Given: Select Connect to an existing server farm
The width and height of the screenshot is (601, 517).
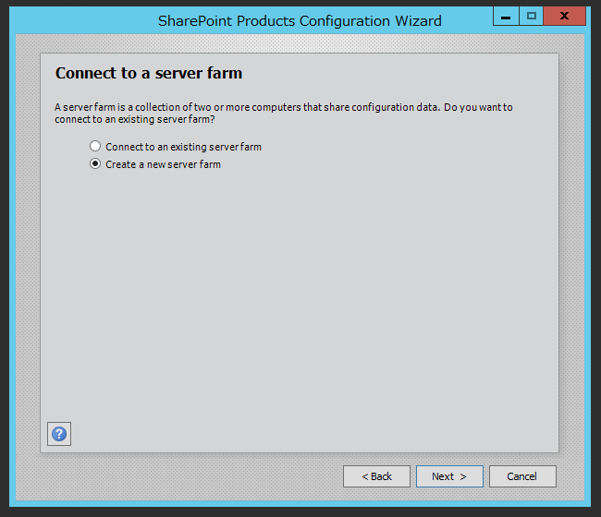Looking at the screenshot, I should pos(176,147).
